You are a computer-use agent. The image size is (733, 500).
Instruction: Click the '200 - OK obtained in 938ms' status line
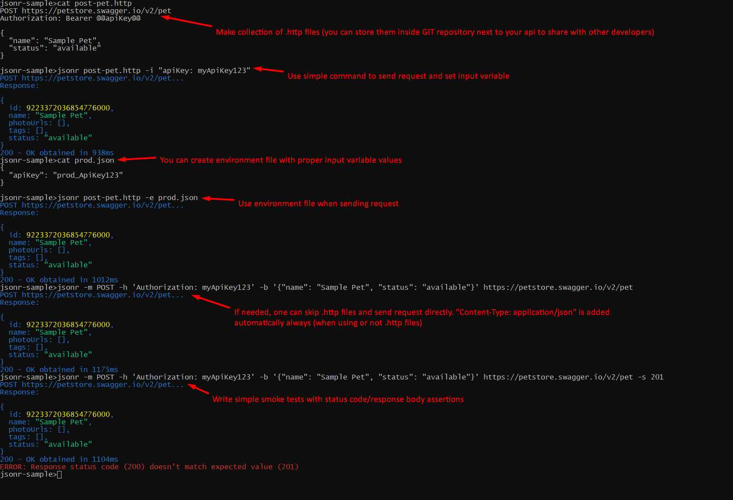click(57, 153)
